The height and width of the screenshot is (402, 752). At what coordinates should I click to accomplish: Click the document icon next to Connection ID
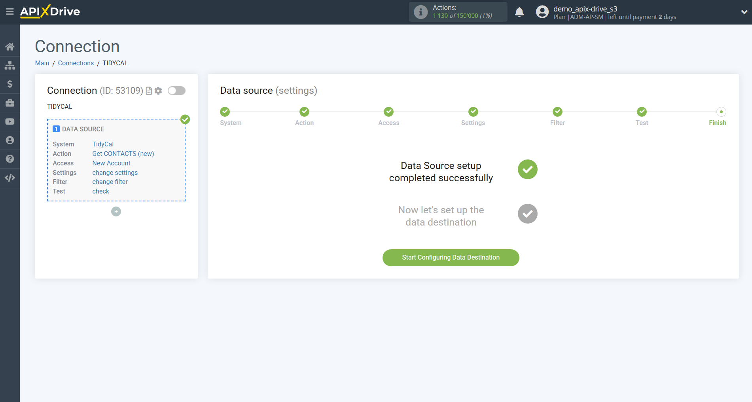pyautogui.click(x=148, y=91)
